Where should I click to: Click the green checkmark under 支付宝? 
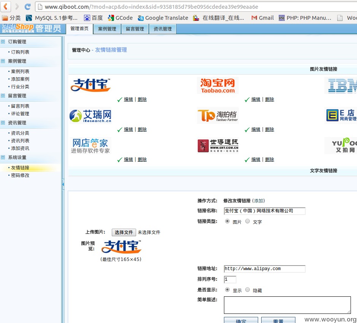pyautogui.click(x=120, y=100)
